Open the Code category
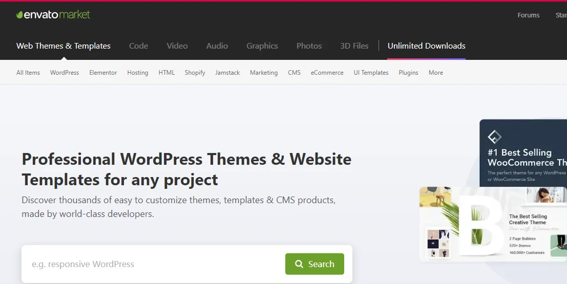Screen dimensions: 567x284 click(x=138, y=46)
